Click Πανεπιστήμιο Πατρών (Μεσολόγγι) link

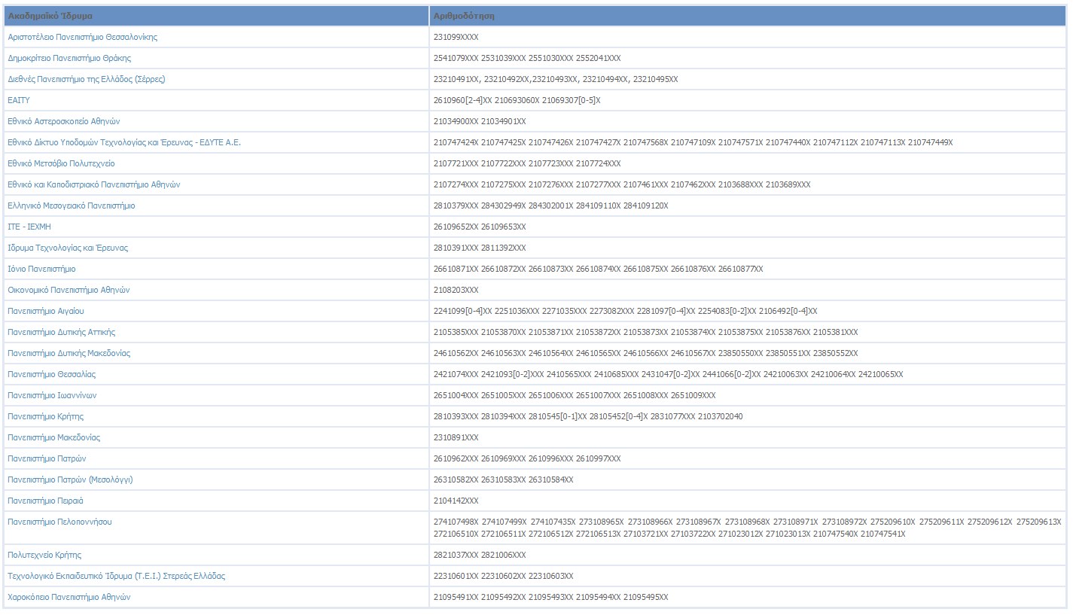70,480
